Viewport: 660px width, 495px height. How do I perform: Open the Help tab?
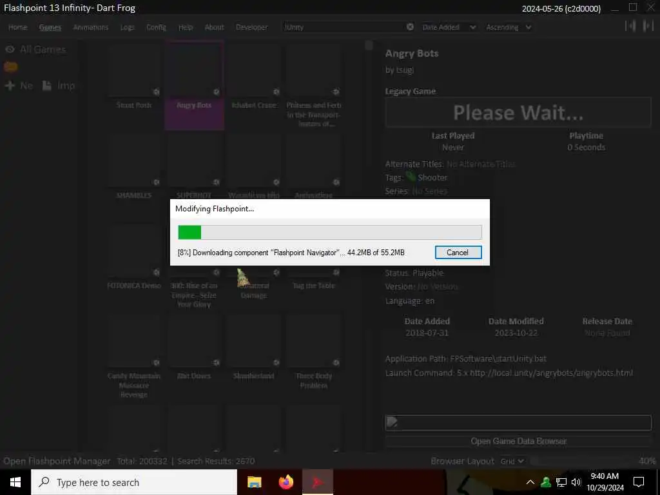pyautogui.click(x=186, y=27)
